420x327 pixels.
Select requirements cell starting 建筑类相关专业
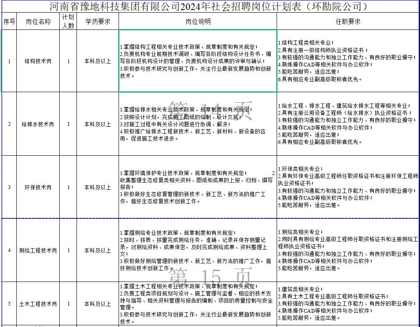(x=349, y=304)
